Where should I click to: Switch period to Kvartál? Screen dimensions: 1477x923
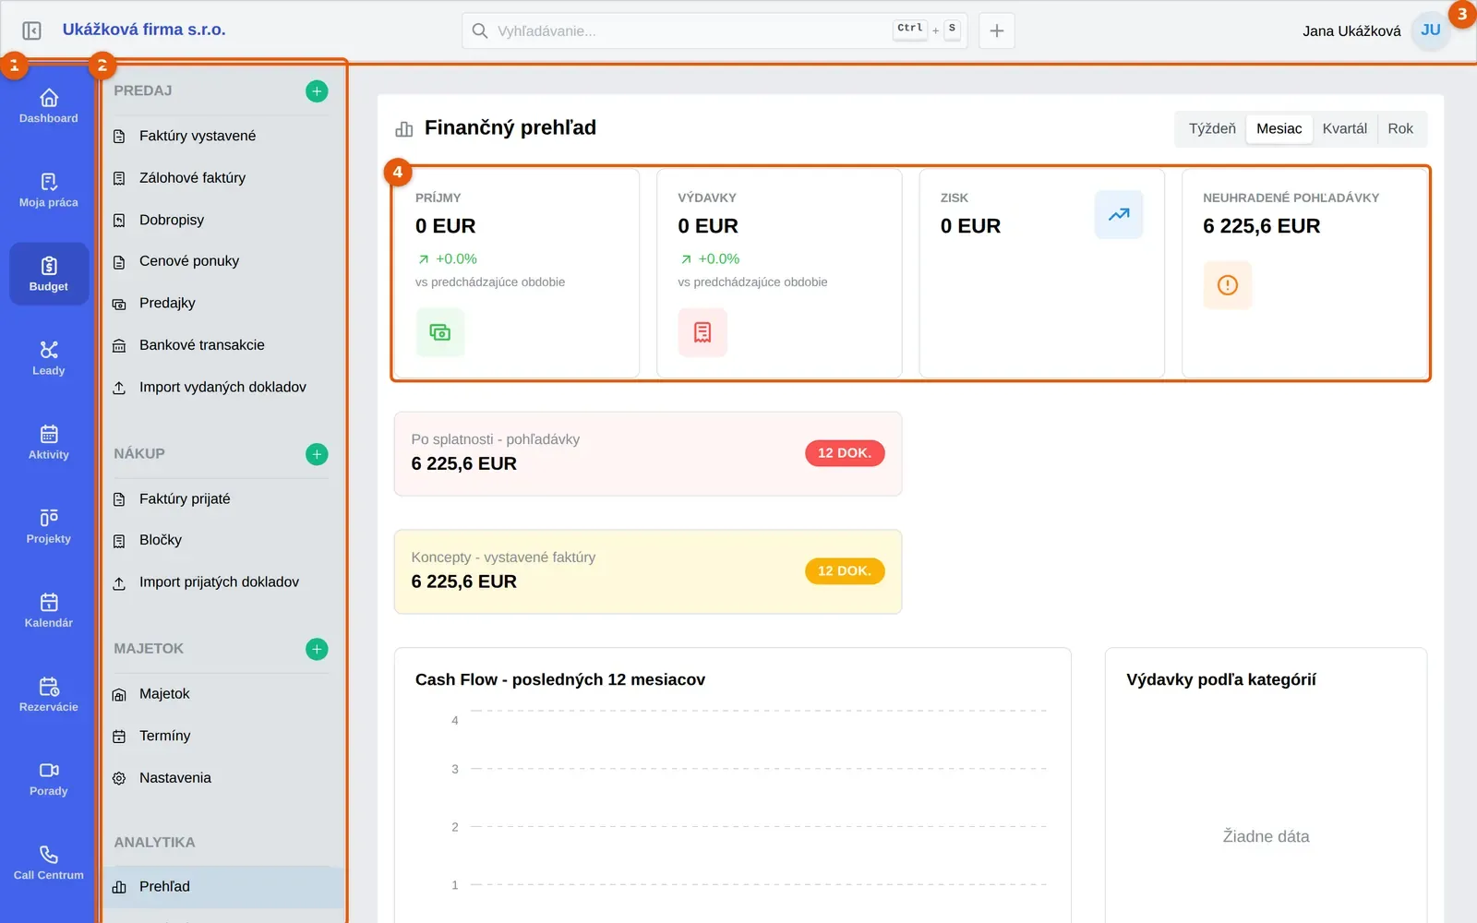click(x=1345, y=129)
